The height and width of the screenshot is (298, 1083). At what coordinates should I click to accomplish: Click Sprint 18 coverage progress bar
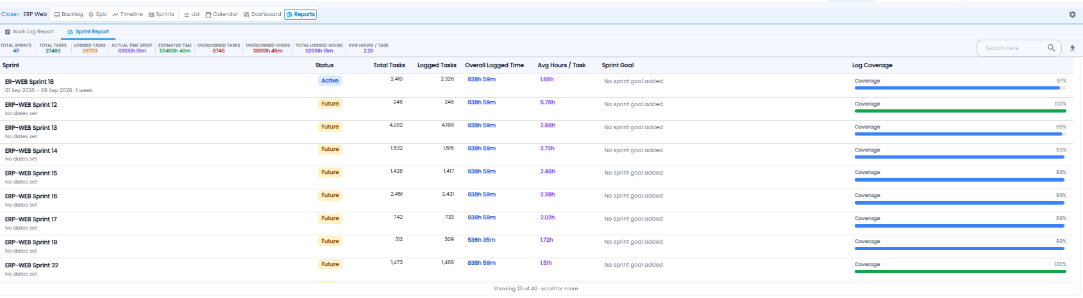[x=961, y=88]
